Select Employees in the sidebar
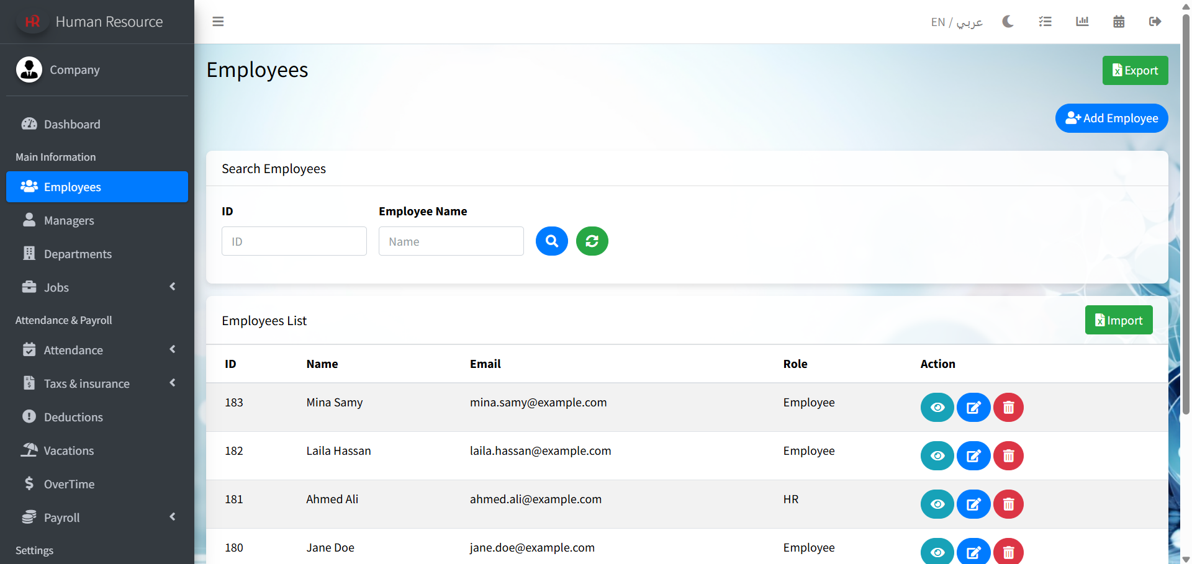Viewport: 1192px width, 564px height. 97,187
